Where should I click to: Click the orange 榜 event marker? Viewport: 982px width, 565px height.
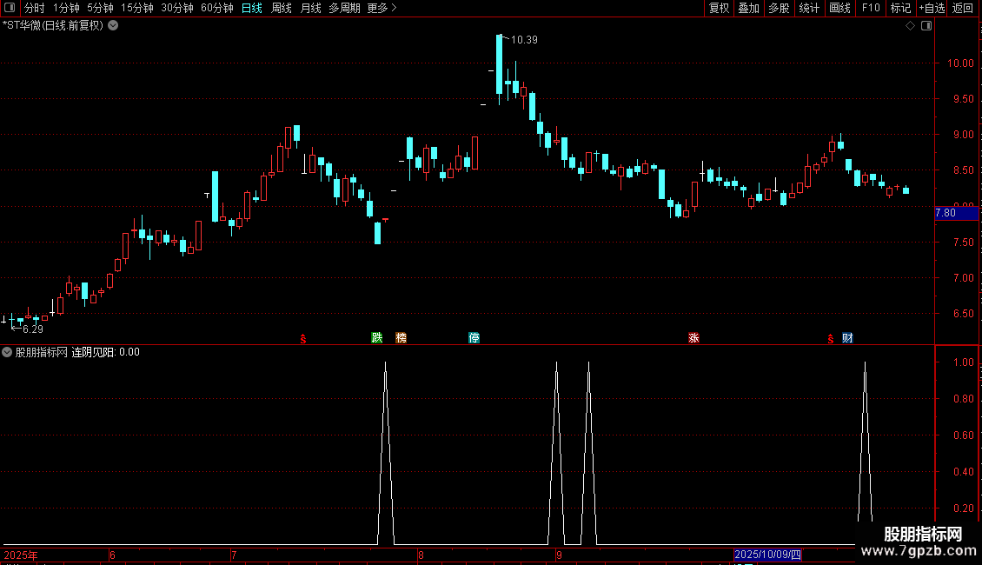[401, 337]
